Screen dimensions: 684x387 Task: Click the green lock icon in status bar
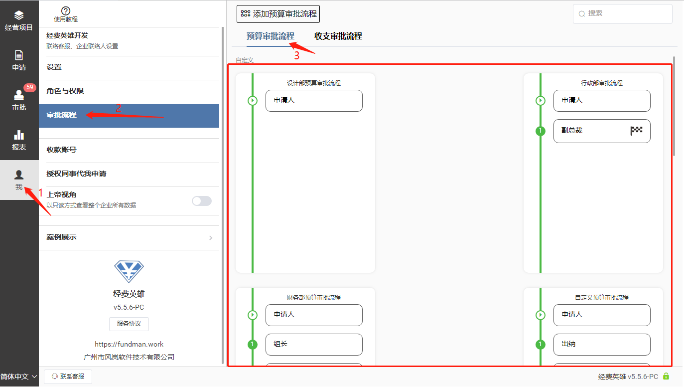(666, 377)
